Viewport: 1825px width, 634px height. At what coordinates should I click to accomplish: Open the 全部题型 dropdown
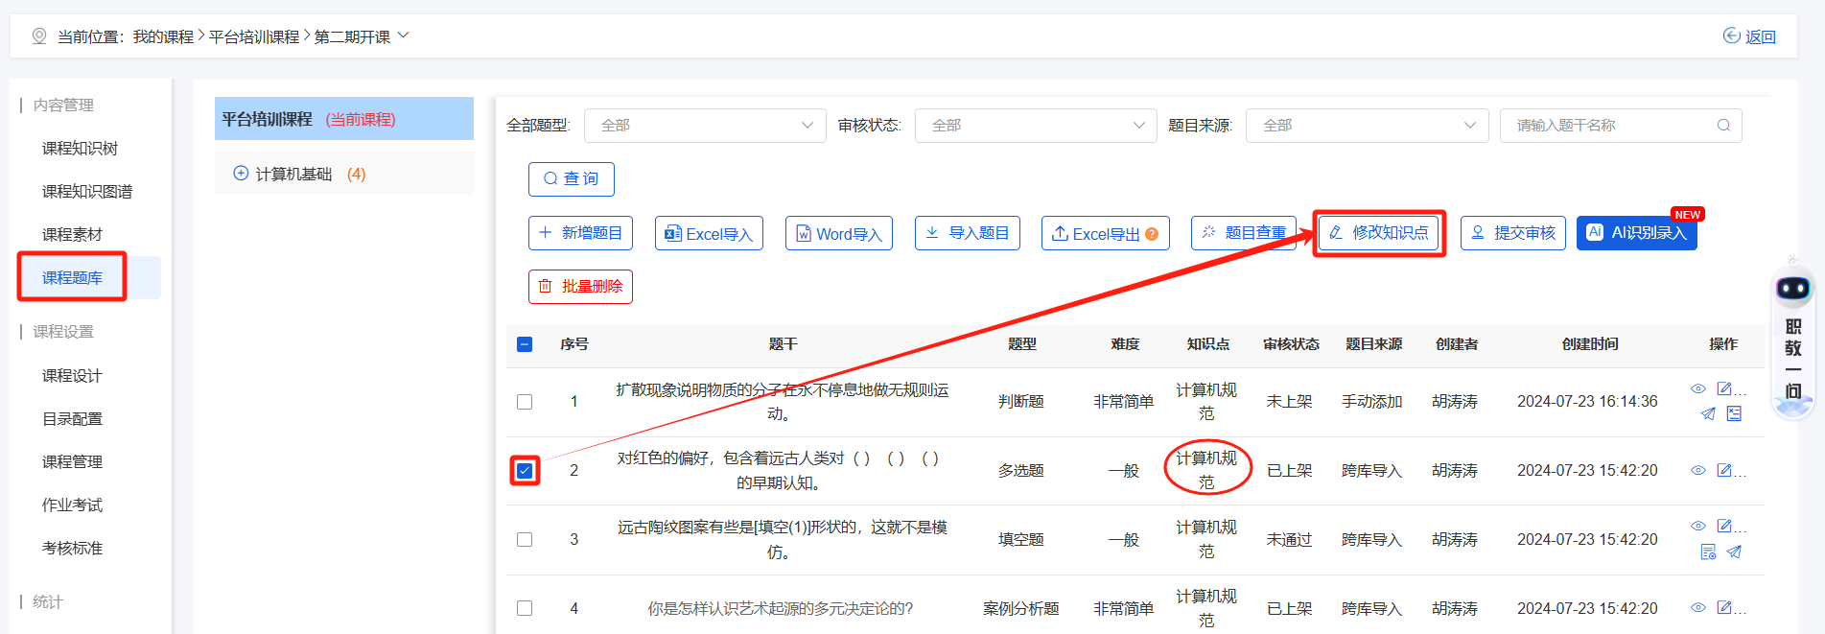(x=705, y=126)
